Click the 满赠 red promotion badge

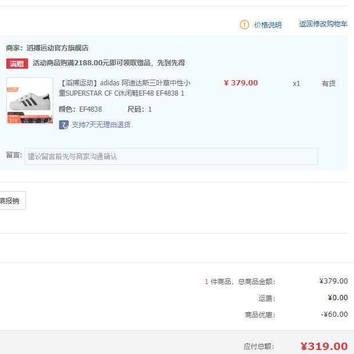[x=17, y=64]
